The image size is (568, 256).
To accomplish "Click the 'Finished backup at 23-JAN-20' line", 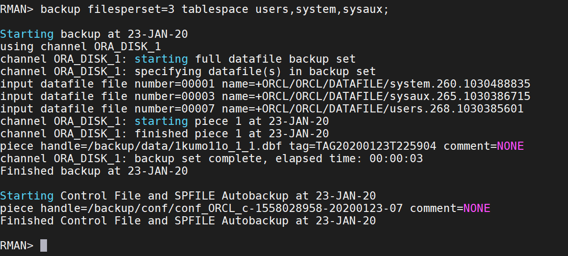I will pos(94,171).
